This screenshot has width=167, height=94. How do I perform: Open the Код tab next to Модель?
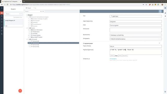[34, 8]
